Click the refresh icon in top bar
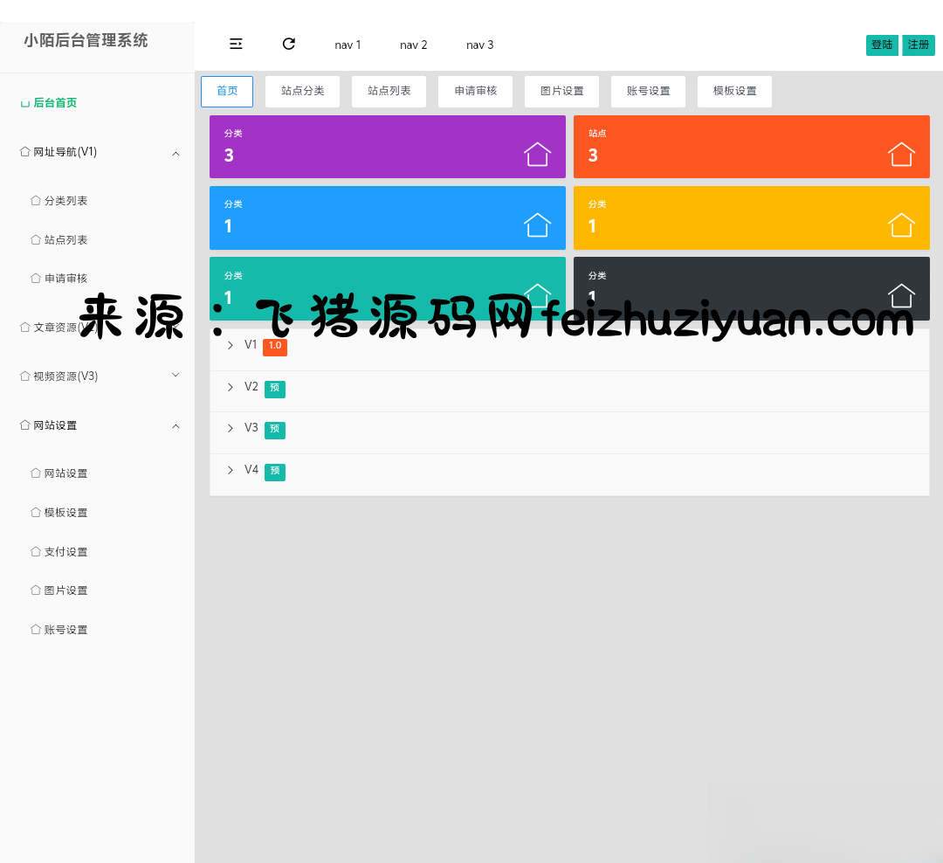The image size is (943, 863). [289, 44]
